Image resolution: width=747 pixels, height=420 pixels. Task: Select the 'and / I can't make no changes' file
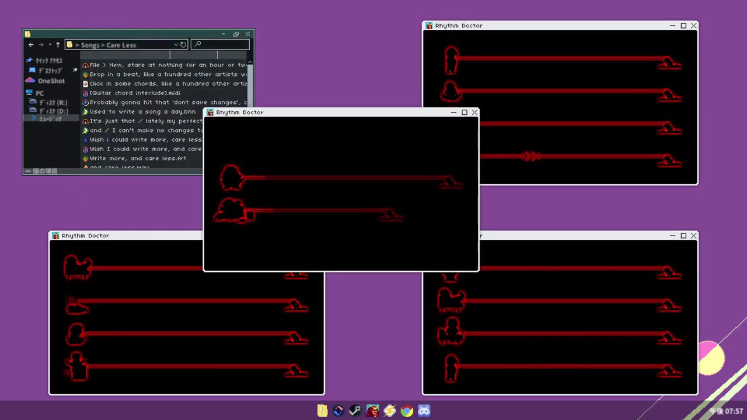coord(142,130)
